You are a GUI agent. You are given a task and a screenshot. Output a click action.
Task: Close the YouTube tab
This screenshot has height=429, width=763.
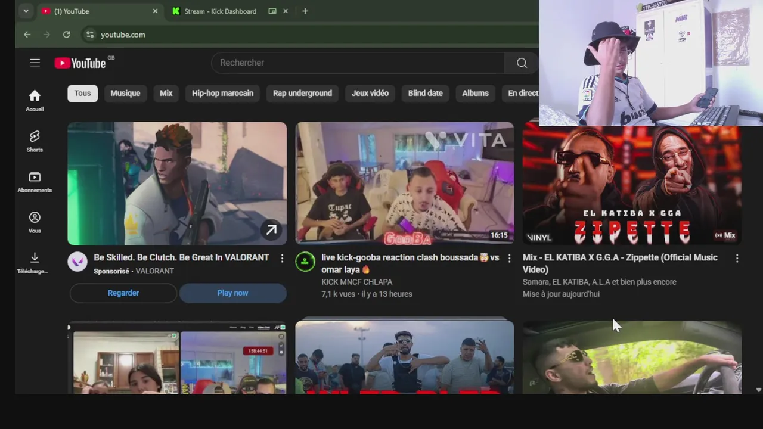pyautogui.click(x=155, y=11)
